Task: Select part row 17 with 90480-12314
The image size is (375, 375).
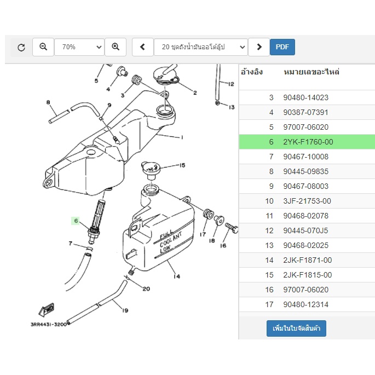Action: coord(307,305)
